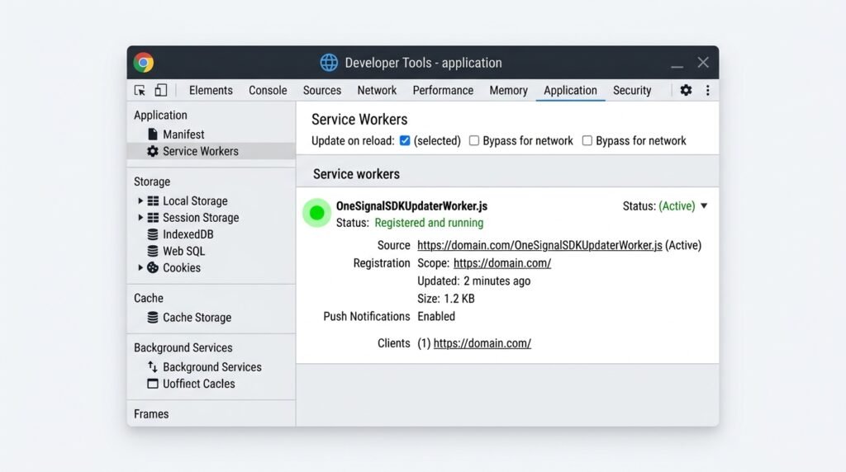Open the OneSignalSDKUpdaterWorker.js source link

[x=539, y=245]
